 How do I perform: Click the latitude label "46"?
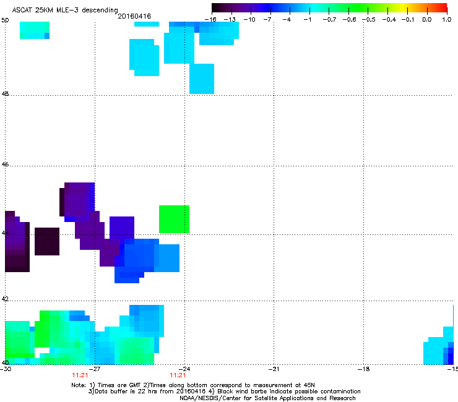[5, 165]
